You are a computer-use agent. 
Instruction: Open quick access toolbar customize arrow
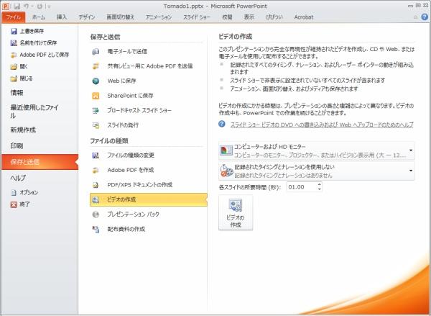pyautogui.click(x=49, y=6)
